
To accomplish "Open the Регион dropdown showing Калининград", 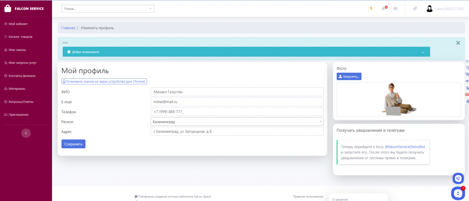I will 237,122.
